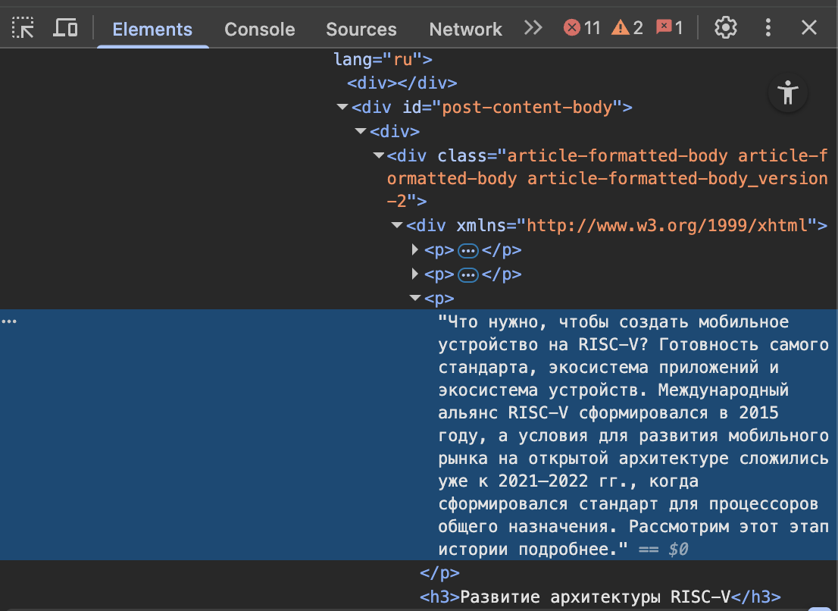
Task: Collapse the post-content-body div node
Action: (x=343, y=108)
